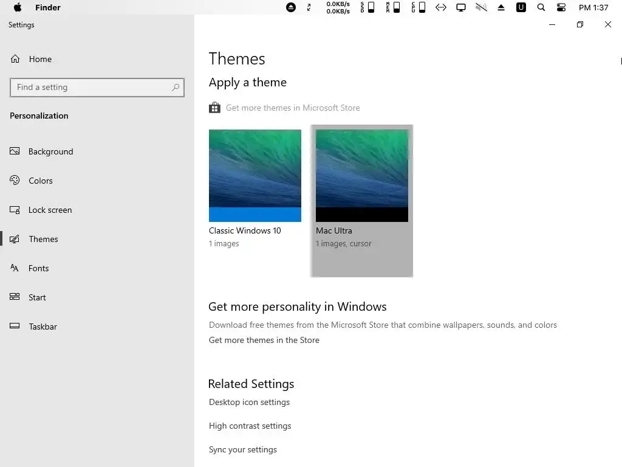Open Desktop icon settings link
The image size is (622, 467).
coord(249,403)
